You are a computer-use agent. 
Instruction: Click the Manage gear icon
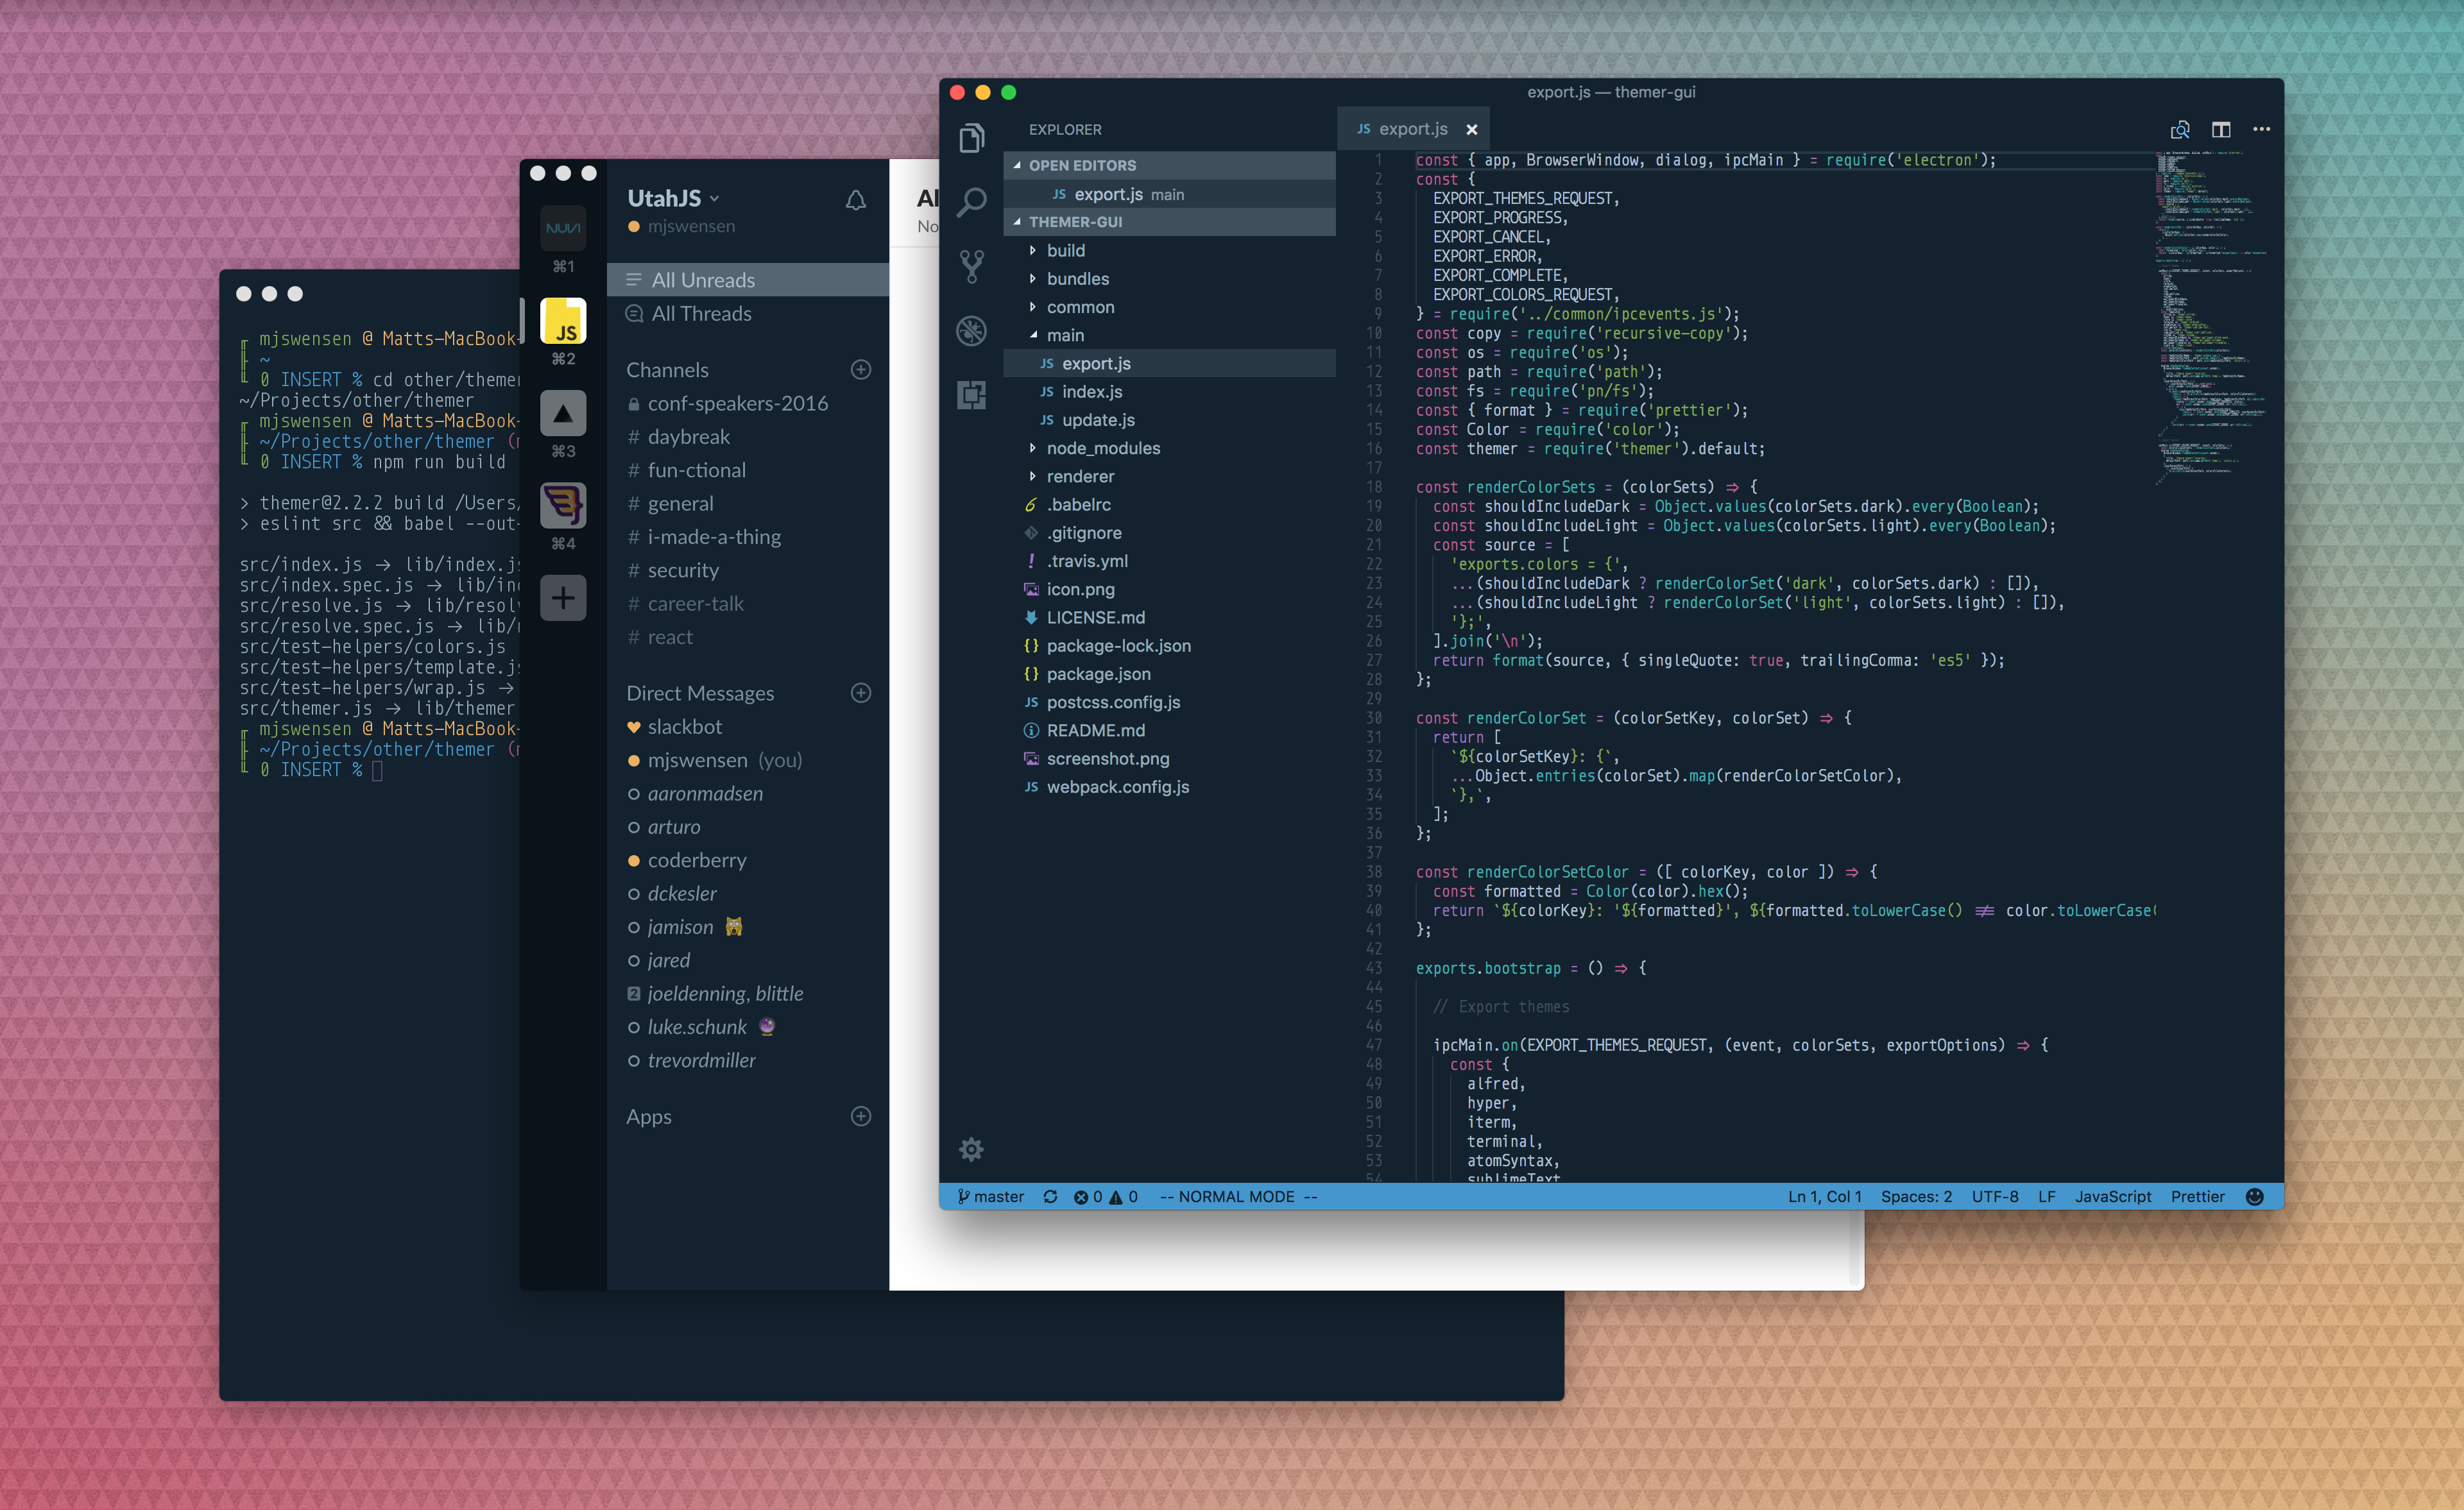[971, 1149]
